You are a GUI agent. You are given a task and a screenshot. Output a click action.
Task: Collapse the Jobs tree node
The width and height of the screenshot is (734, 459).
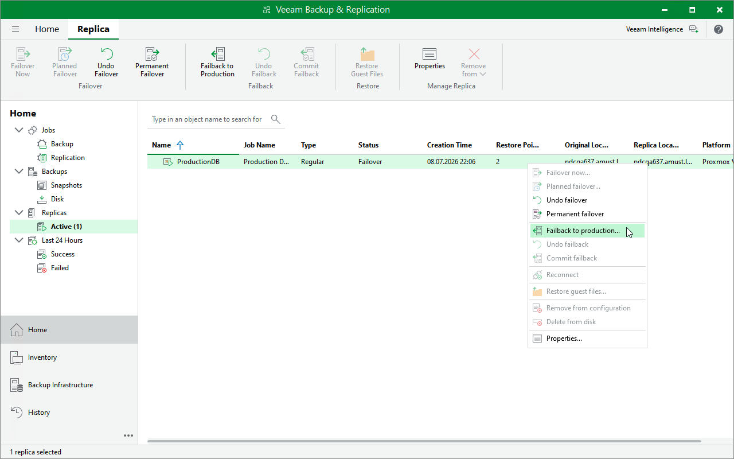click(19, 130)
